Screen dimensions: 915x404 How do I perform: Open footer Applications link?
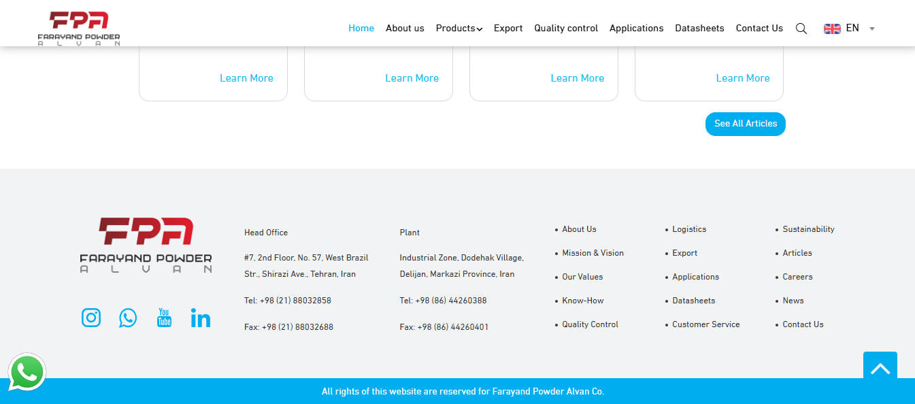[695, 277]
